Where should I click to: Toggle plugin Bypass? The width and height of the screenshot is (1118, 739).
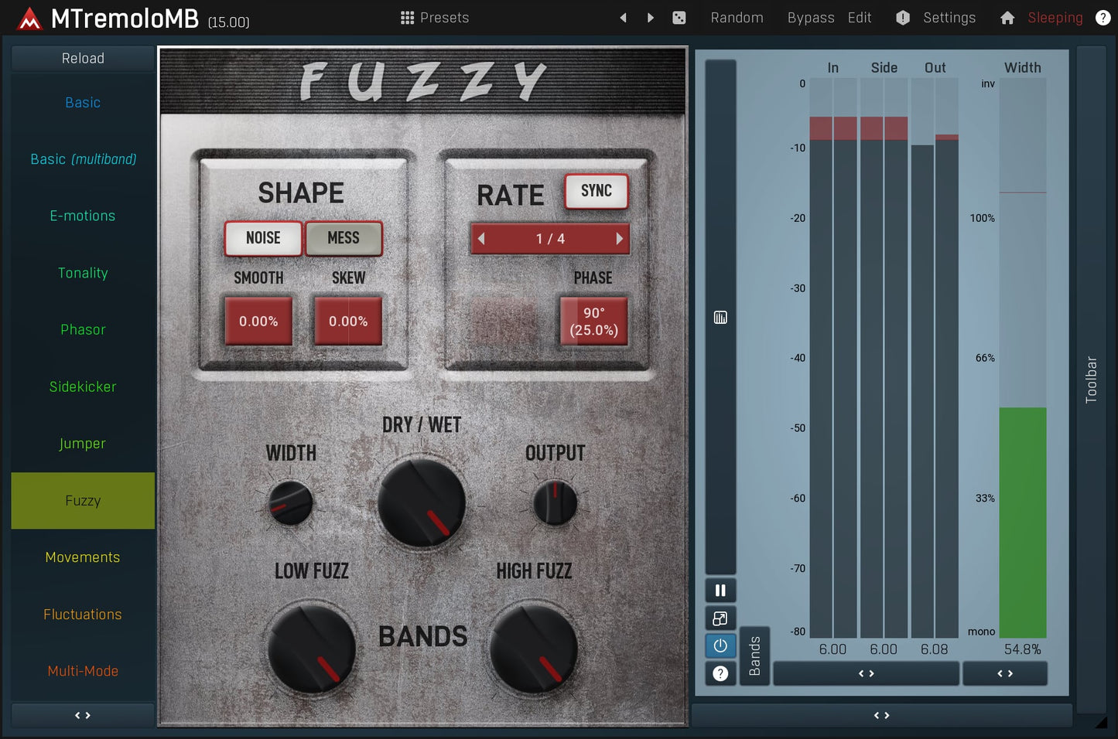pos(811,18)
